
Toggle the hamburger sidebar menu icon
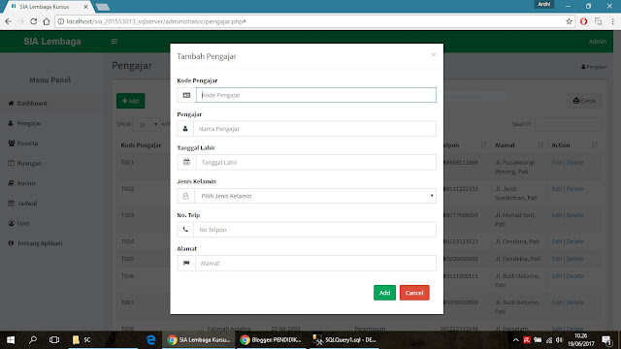click(114, 41)
